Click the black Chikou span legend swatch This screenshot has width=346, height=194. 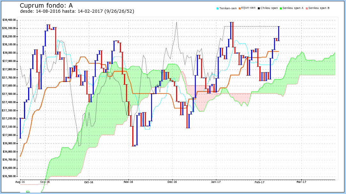click(259, 8)
